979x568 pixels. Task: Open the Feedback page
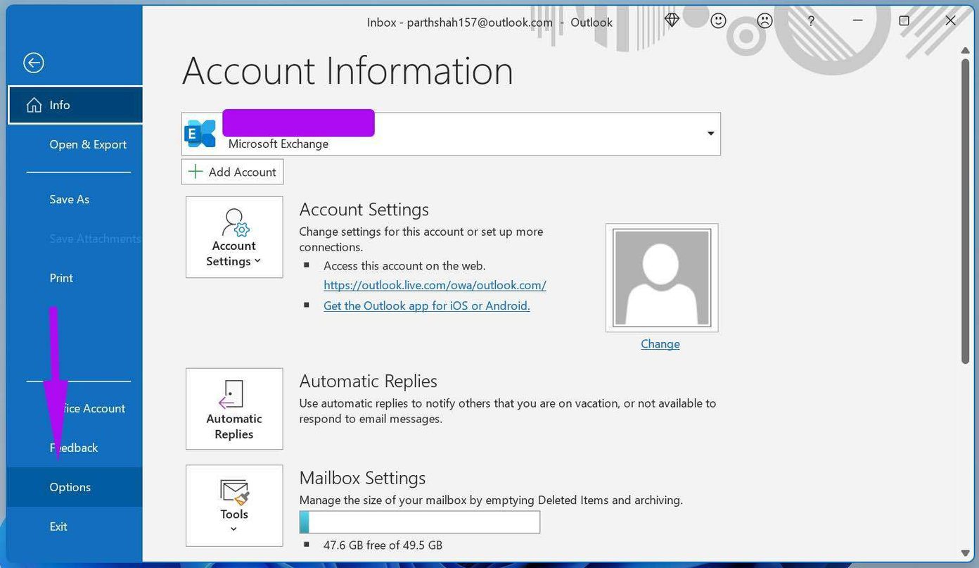75,448
